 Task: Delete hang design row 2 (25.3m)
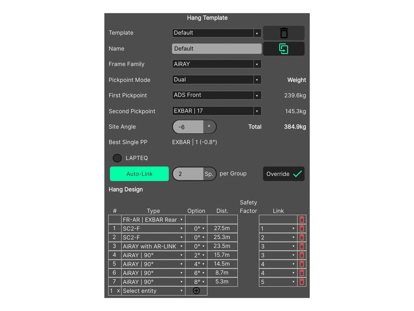pyautogui.click(x=301, y=238)
